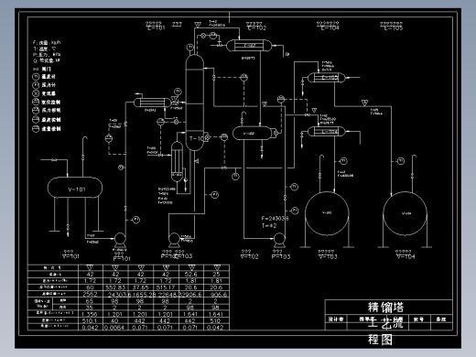Image resolution: width=476 pixels, height=357 pixels.
Task: Click the F=24303.6 flow annotation
Action: (x=275, y=219)
